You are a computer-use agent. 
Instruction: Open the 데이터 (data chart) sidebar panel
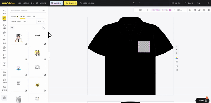pyautogui.click(x=4, y=56)
